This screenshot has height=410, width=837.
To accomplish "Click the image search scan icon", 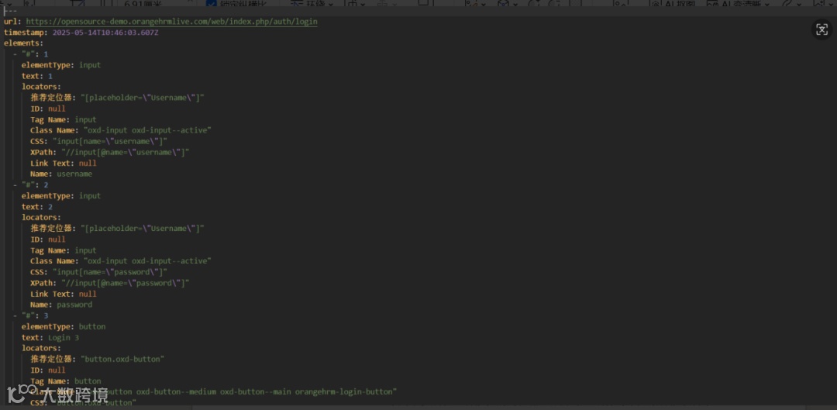I will click(x=822, y=29).
